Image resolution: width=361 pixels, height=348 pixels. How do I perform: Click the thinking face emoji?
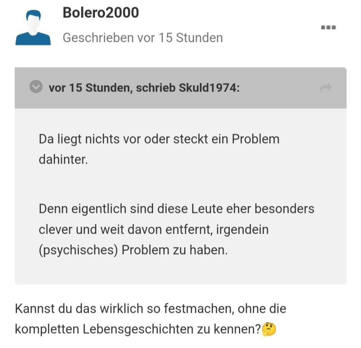(268, 329)
